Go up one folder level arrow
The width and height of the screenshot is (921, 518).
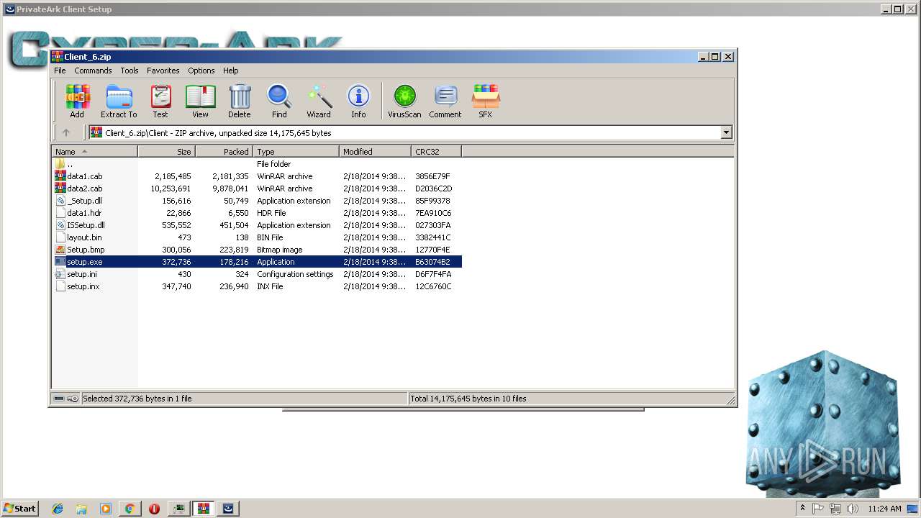(x=66, y=132)
